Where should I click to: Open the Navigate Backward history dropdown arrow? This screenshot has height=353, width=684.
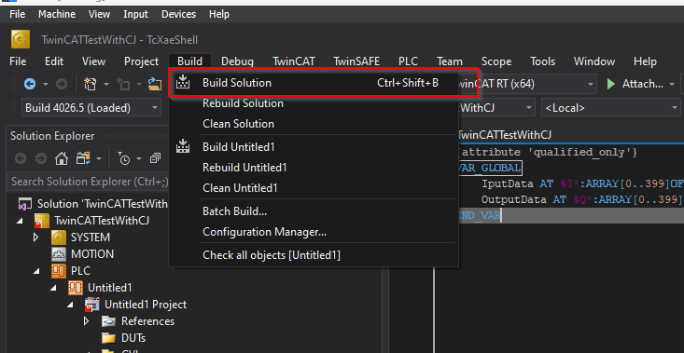tap(46, 84)
